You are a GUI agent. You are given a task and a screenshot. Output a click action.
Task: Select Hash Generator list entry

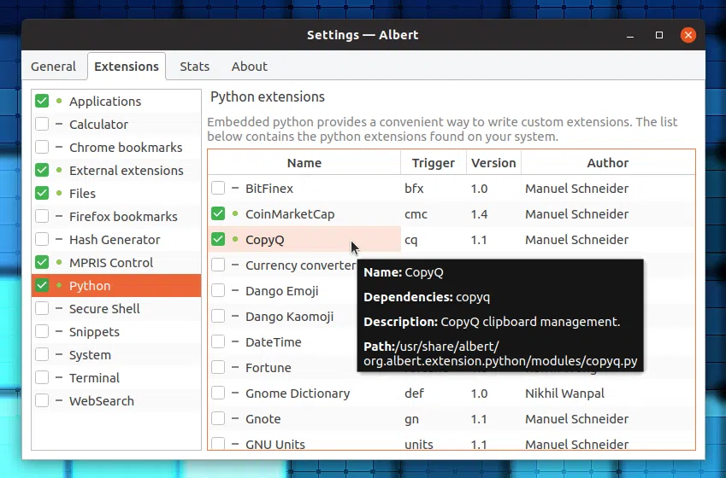tap(115, 240)
